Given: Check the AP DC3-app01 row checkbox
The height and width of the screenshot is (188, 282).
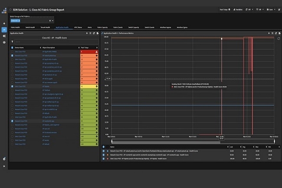Looking at the screenshot, I should point(12,79).
